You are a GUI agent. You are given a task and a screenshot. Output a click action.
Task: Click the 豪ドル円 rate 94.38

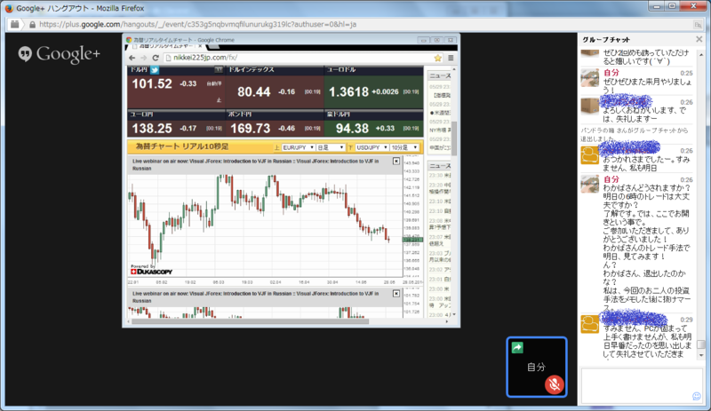(x=352, y=129)
